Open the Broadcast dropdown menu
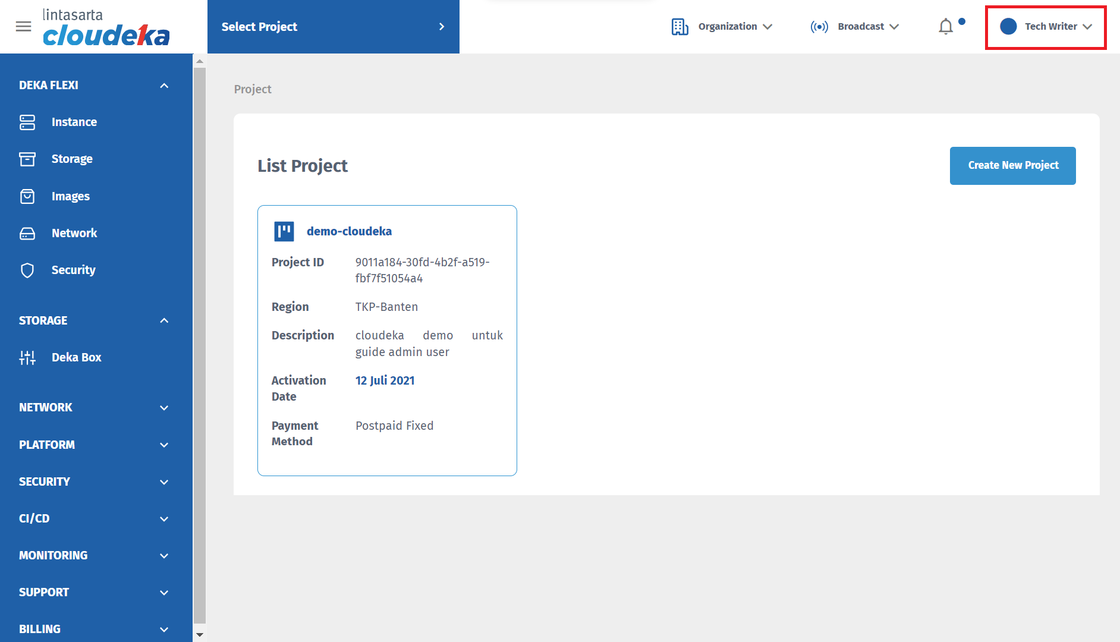This screenshot has width=1120, height=642. (855, 27)
